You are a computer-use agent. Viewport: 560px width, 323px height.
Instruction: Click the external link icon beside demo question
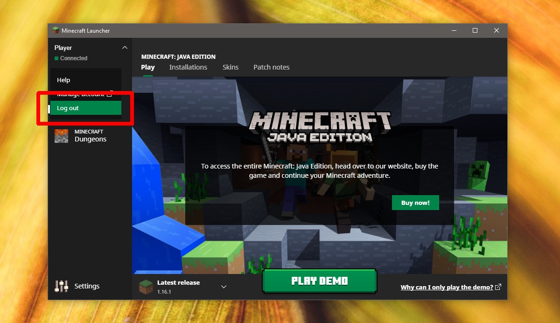[498, 287]
